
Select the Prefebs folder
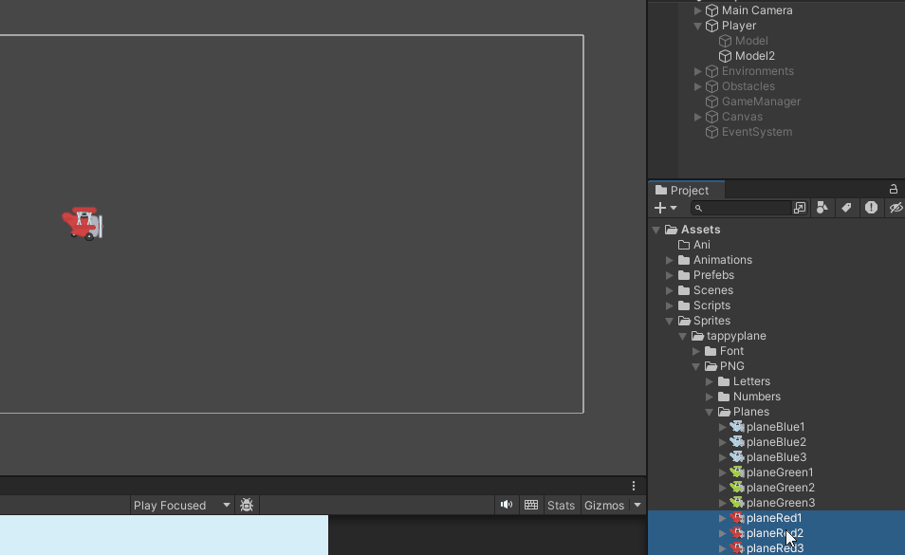[x=713, y=275]
